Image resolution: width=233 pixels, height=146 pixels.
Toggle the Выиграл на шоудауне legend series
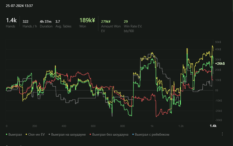tap(67, 135)
